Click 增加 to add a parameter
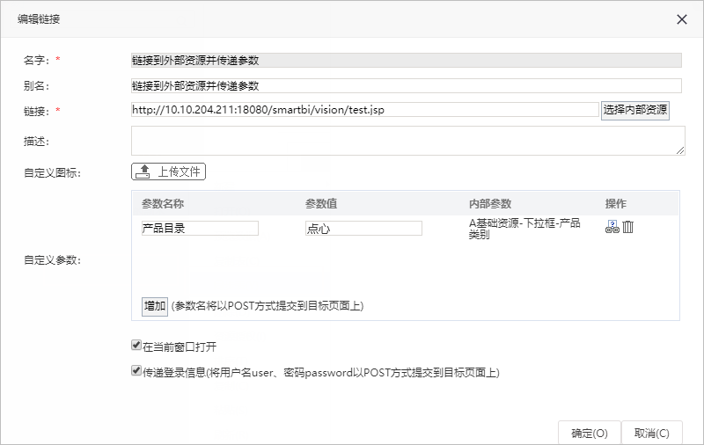This screenshot has width=704, height=445. click(x=155, y=306)
